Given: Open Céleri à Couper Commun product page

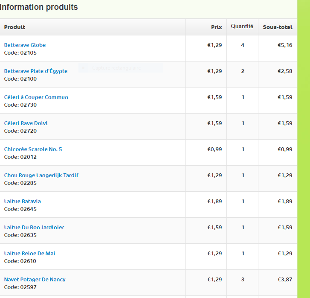Looking at the screenshot, I should click(36, 97).
